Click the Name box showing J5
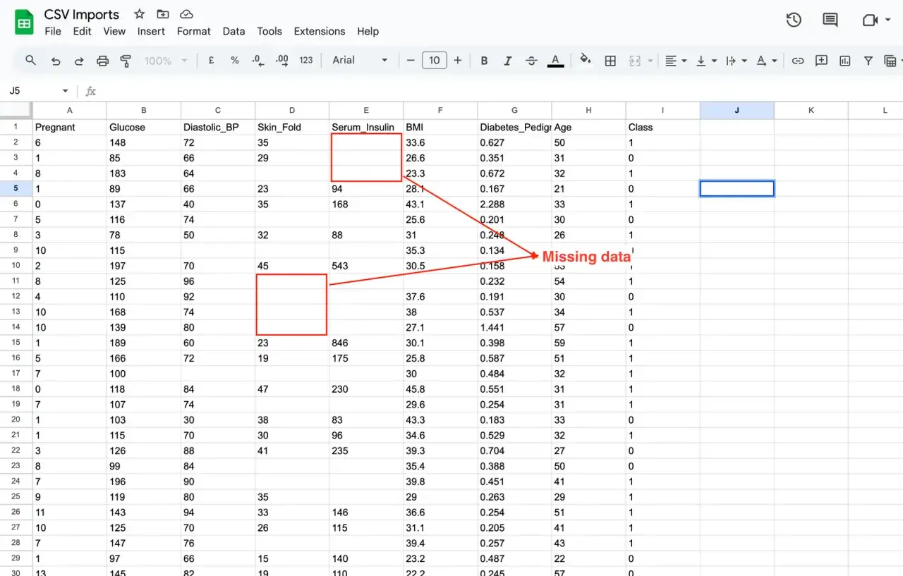This screenshot has width=903, height=576. pyautogui.click(x=32, y=91)
